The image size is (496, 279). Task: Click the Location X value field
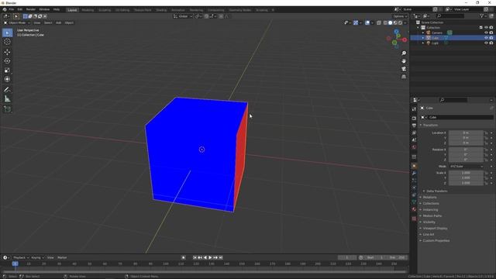point(466,133)
